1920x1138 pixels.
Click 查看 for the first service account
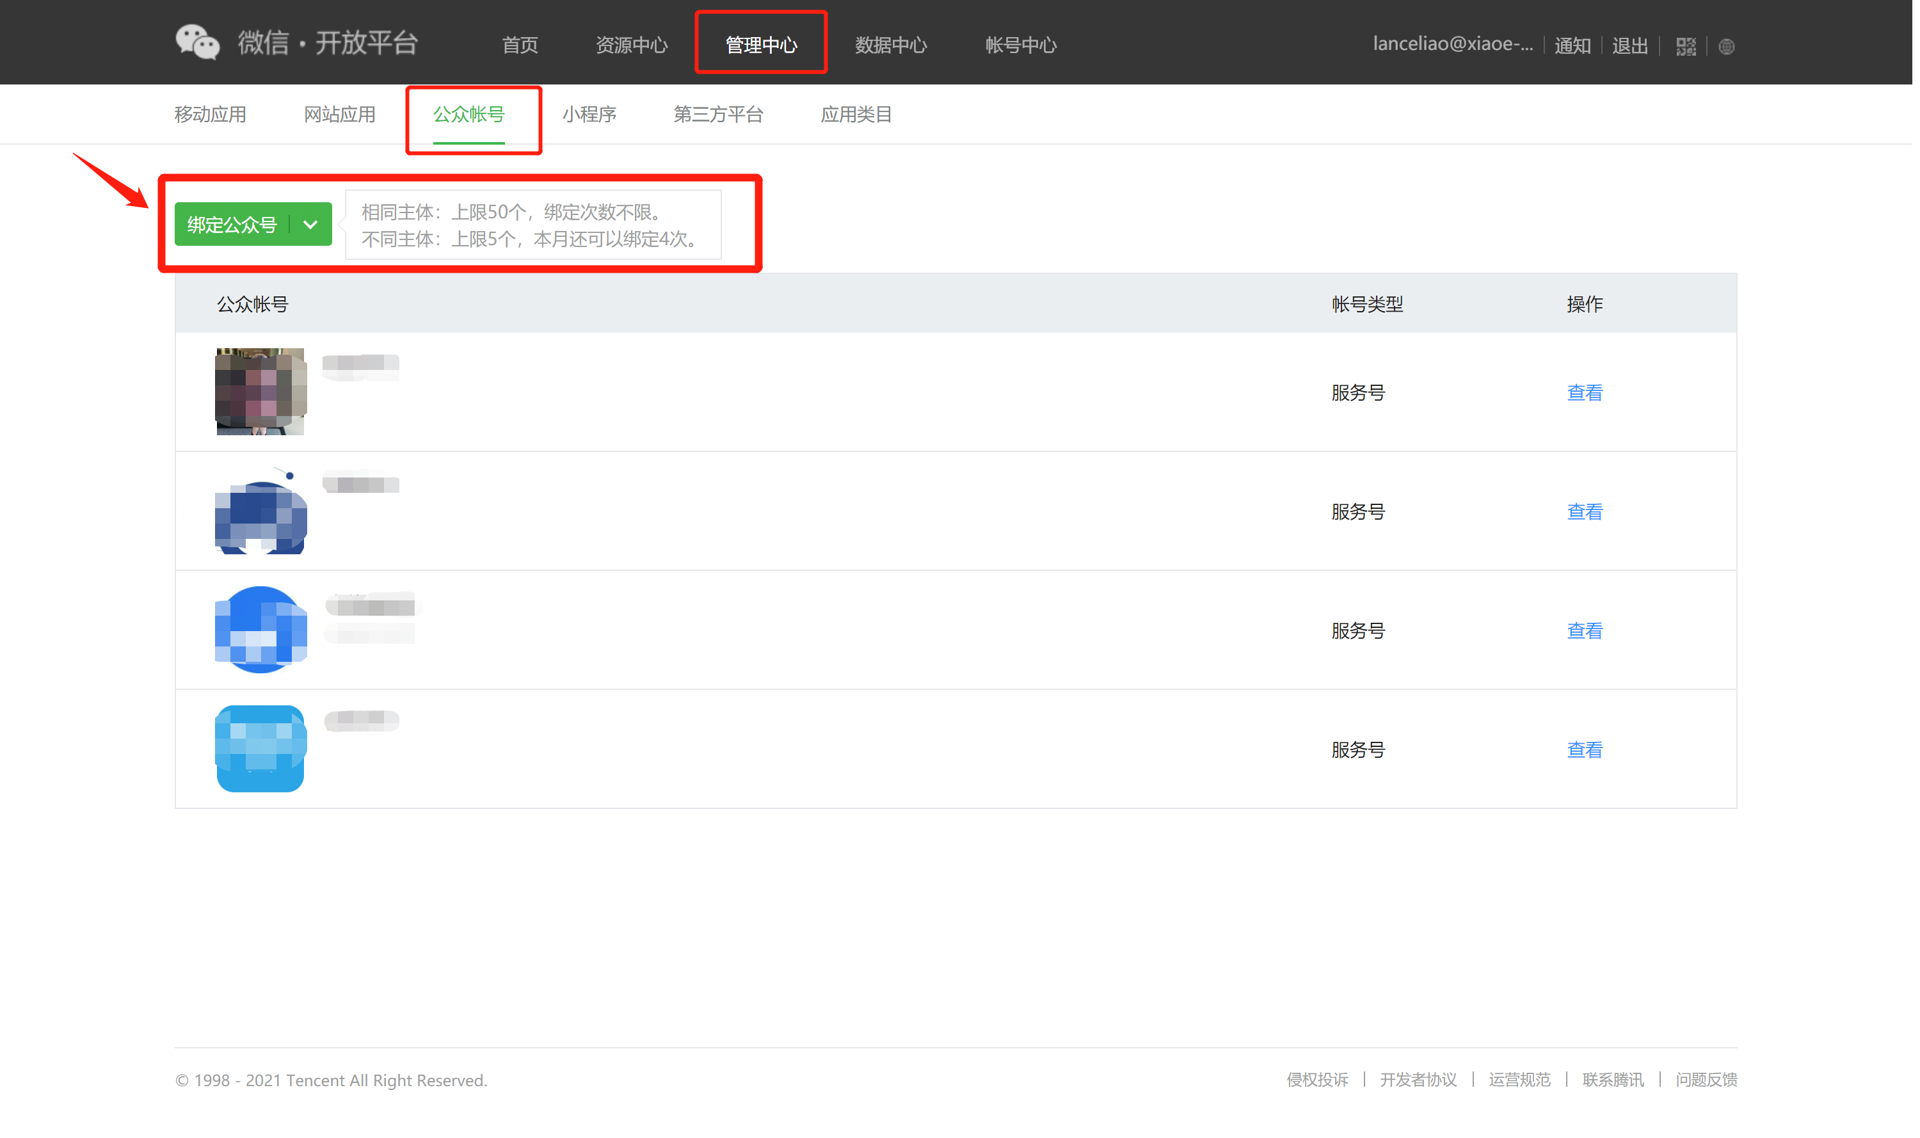pyautogui.click(x=1591, y=394)
